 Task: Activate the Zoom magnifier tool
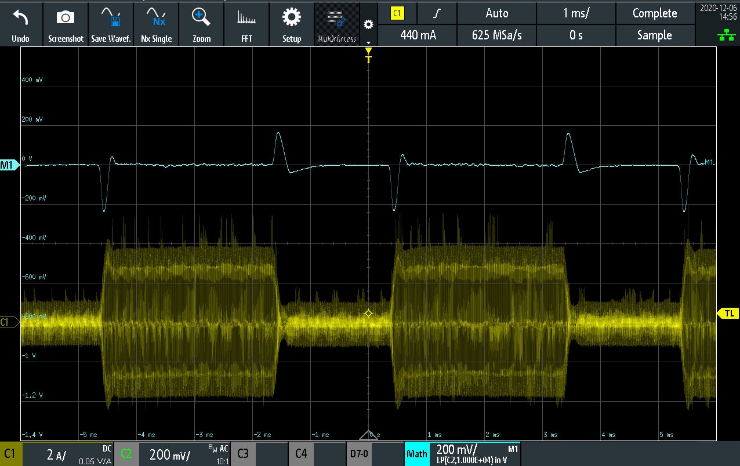click(x=201, y=18)
